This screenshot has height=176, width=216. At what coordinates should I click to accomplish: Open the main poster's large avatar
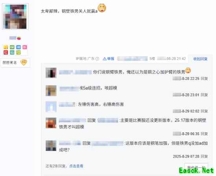(15, 16)
